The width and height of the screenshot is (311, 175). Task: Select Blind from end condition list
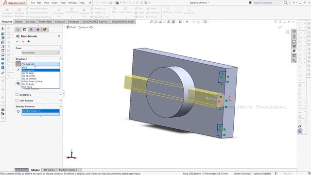tap(41, 68)
